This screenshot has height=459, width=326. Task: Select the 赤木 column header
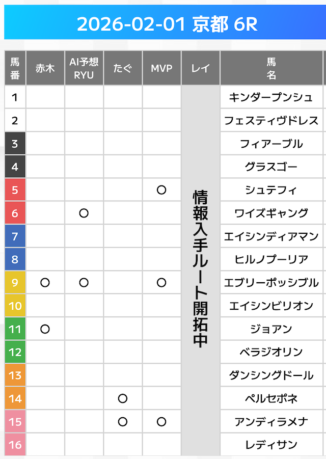pos(45,68)
